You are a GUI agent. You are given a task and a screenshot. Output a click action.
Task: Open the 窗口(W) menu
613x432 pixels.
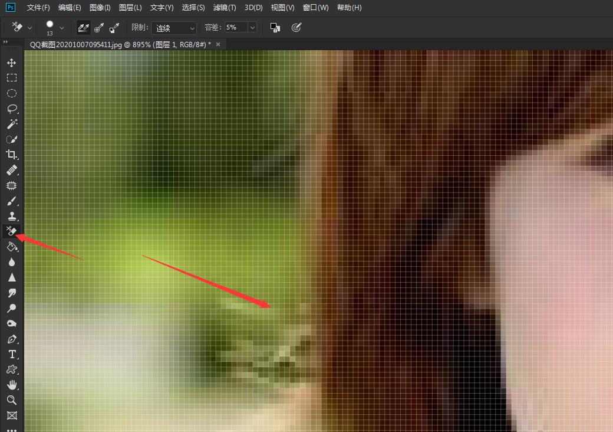pyautogui.click(x=315, y=8)
